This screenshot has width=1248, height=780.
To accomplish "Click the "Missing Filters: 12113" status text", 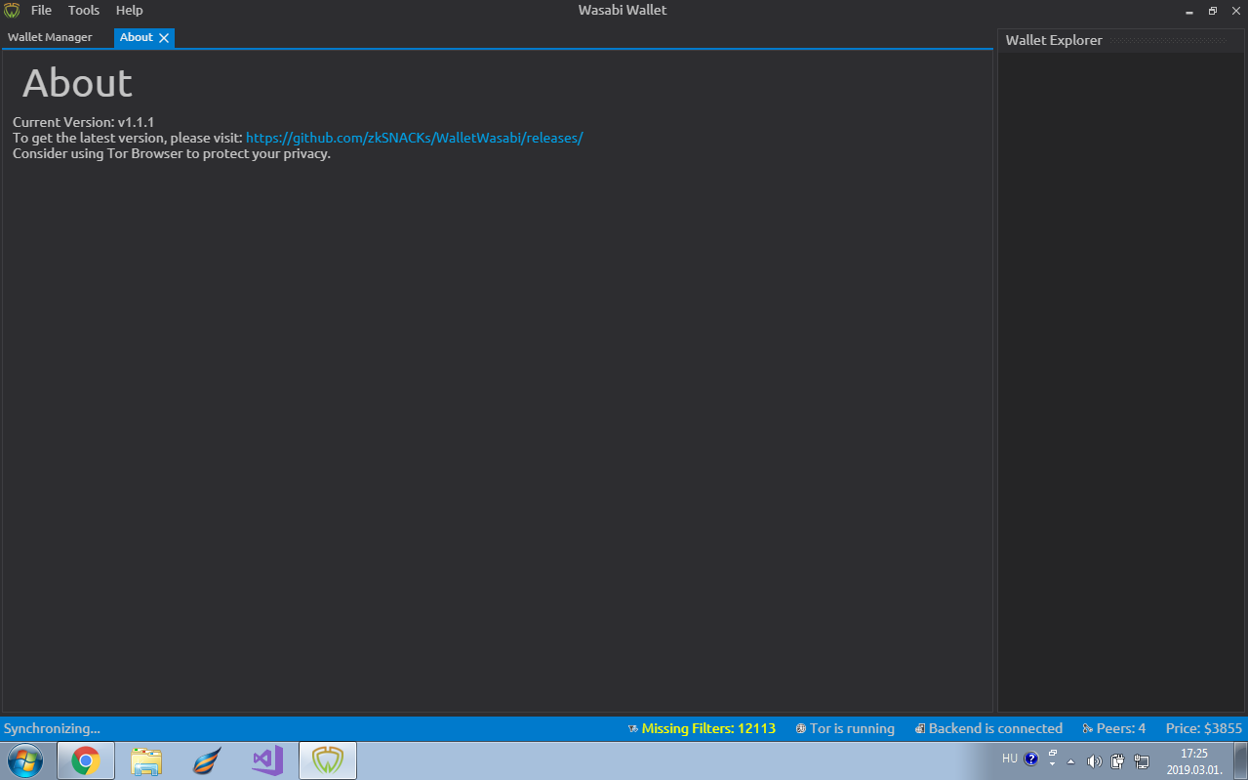I will pyautogui.click(x=708, y=728).
